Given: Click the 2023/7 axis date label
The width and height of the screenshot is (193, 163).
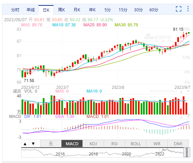Looking at the screenshot, I should click(x=62, y=87).
